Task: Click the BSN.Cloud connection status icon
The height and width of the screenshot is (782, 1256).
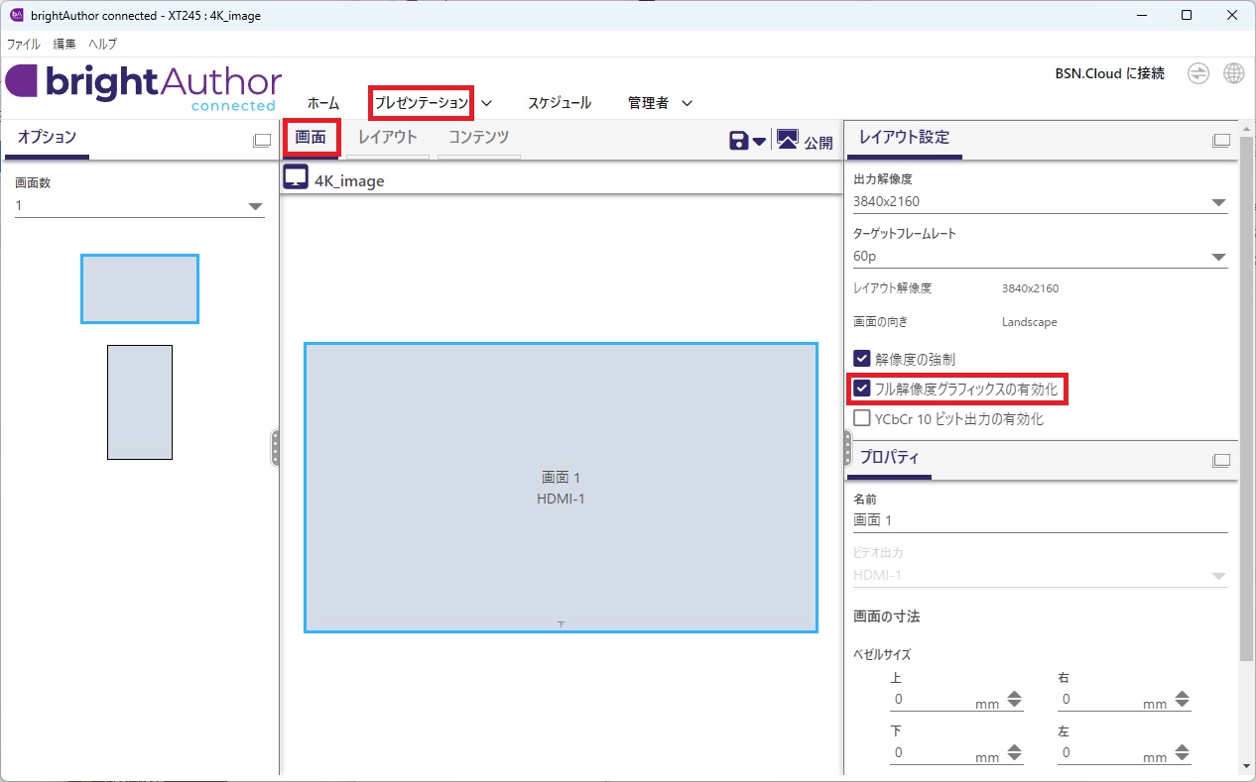Action: [x=1198, y=74]
